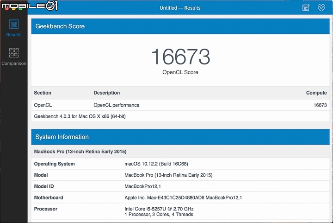This screenshot has height=223, width=333.
Task: Click the Model ID label
Action: point(44,186)
